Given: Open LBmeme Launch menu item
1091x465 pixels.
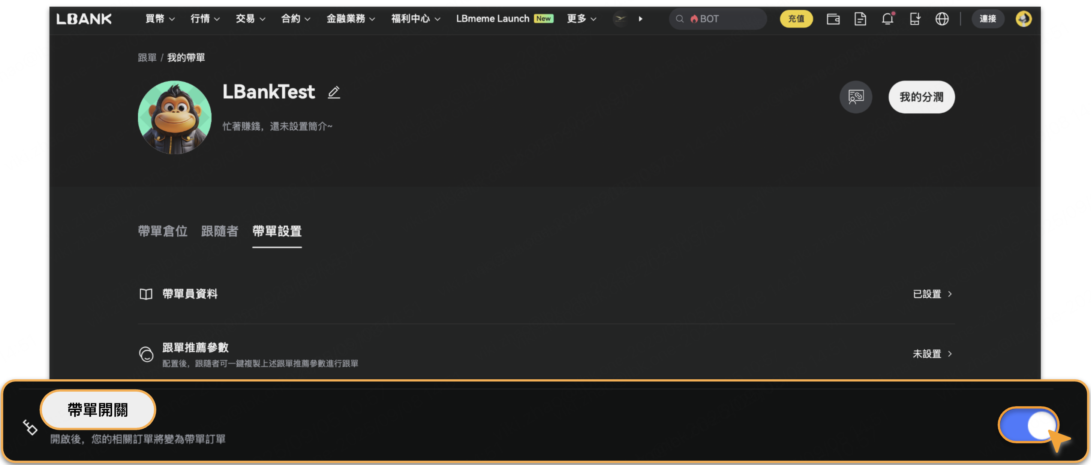Looking at the screenshot, I should coord(492,19).
